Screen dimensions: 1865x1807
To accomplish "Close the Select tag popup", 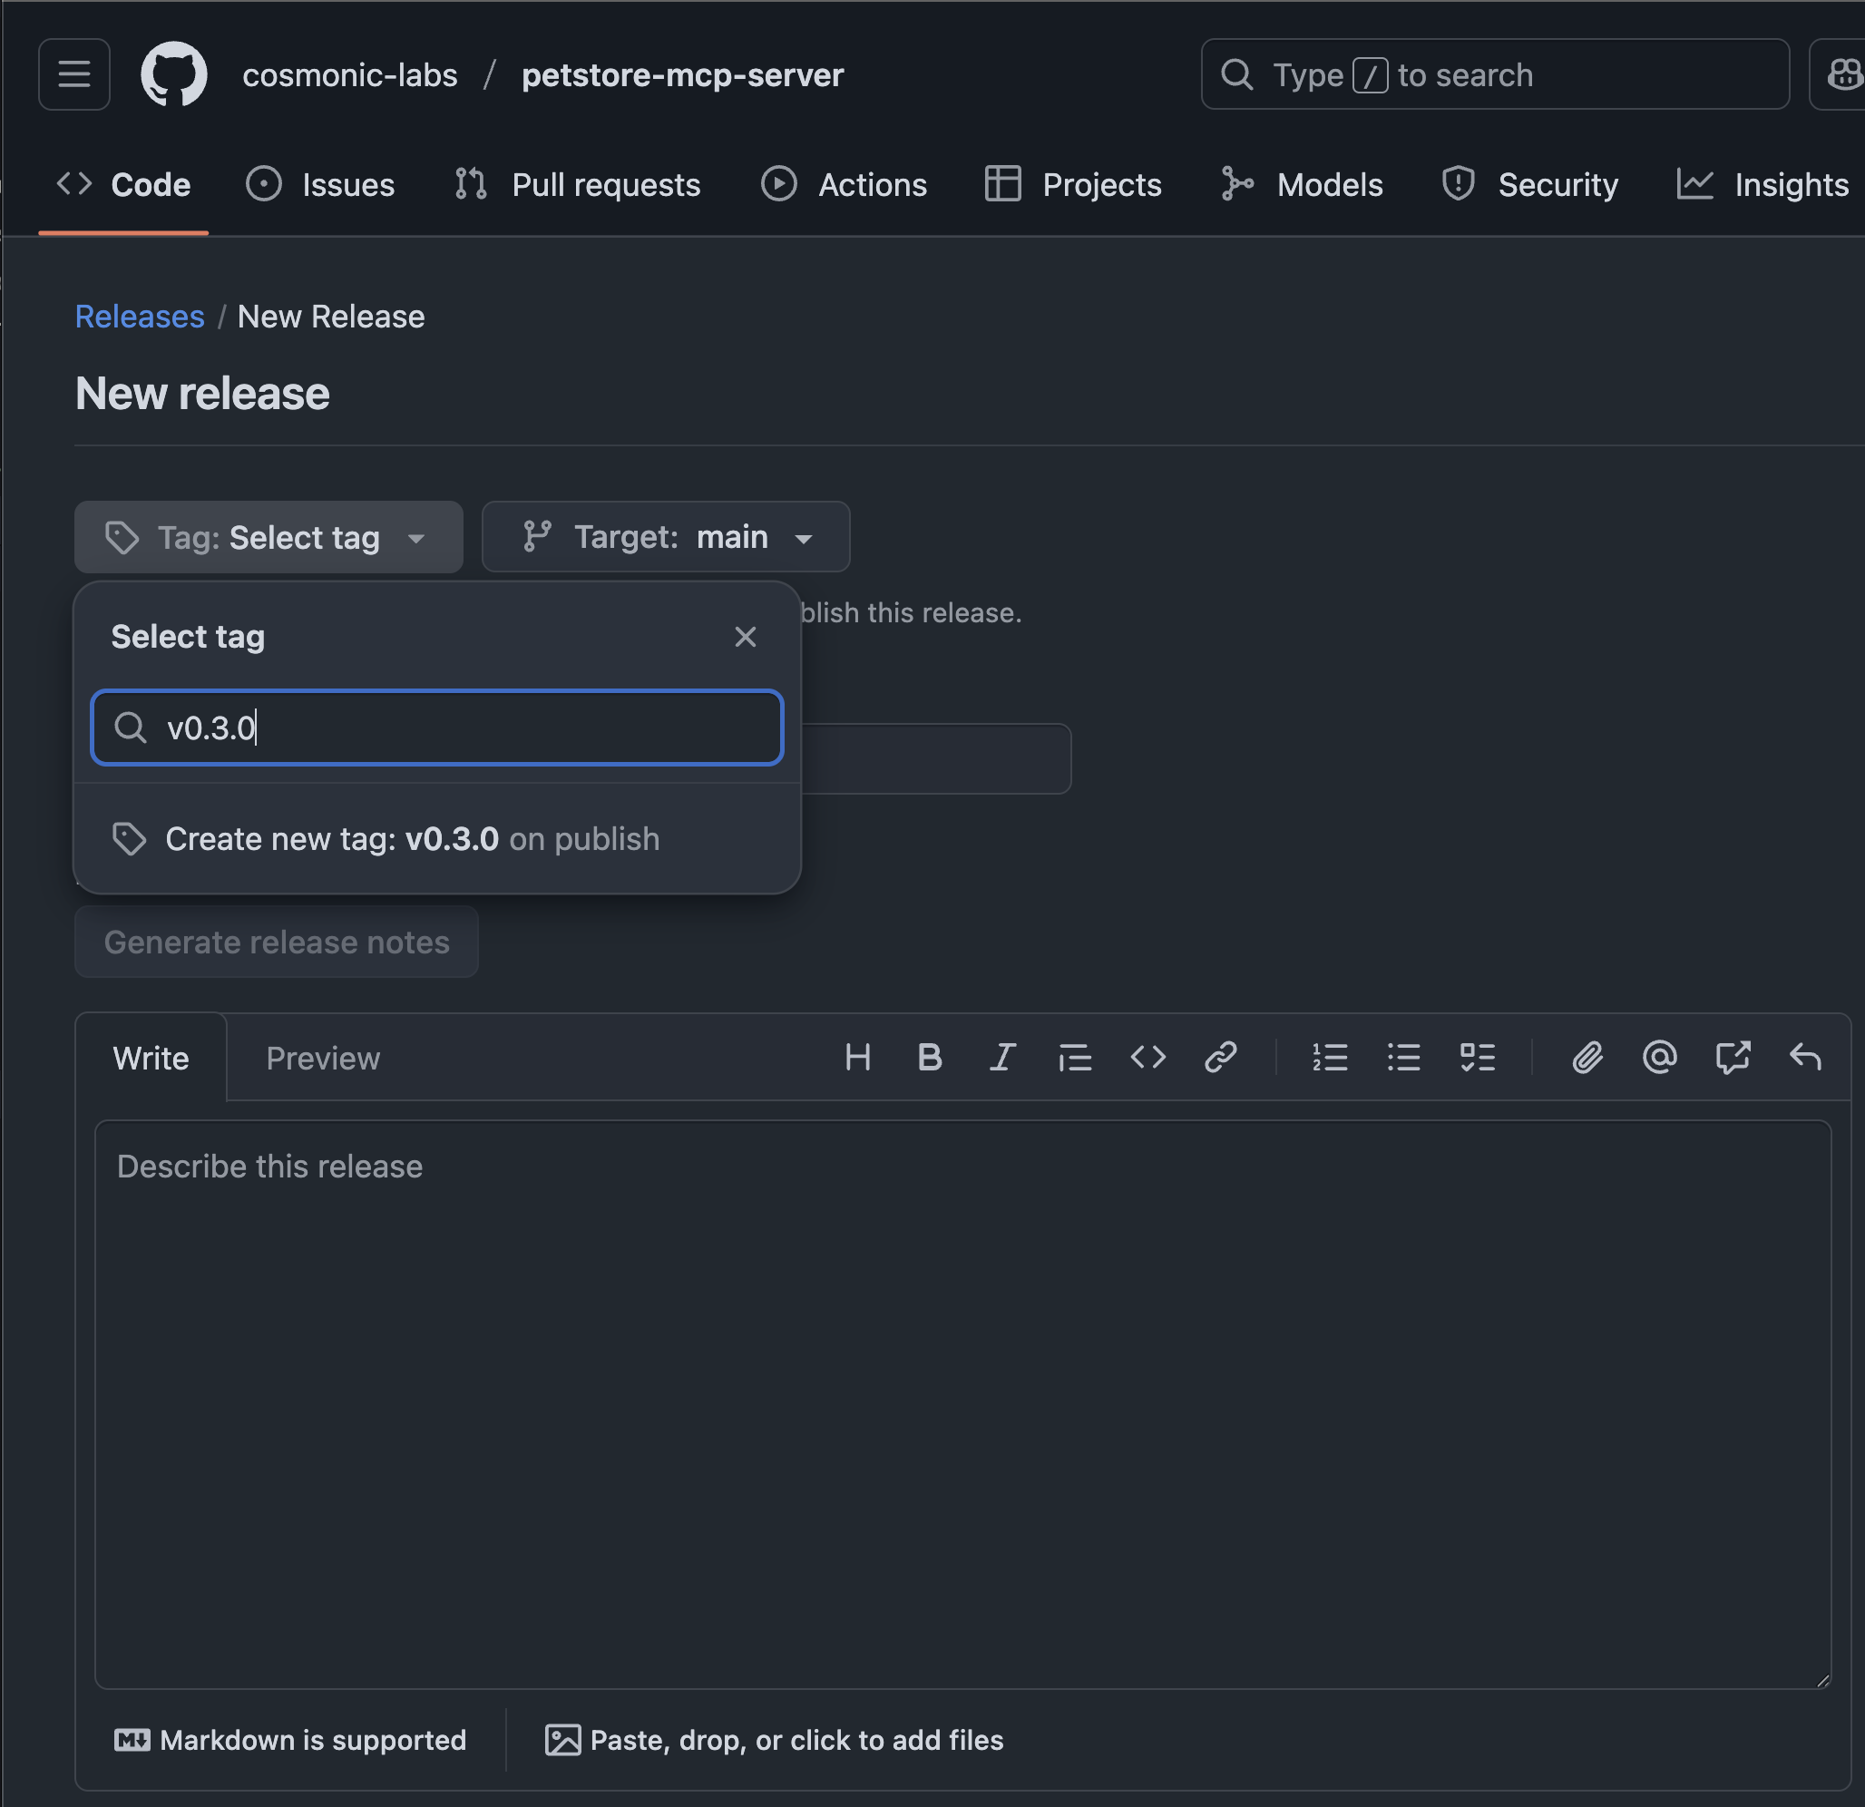I will [745, 637].
